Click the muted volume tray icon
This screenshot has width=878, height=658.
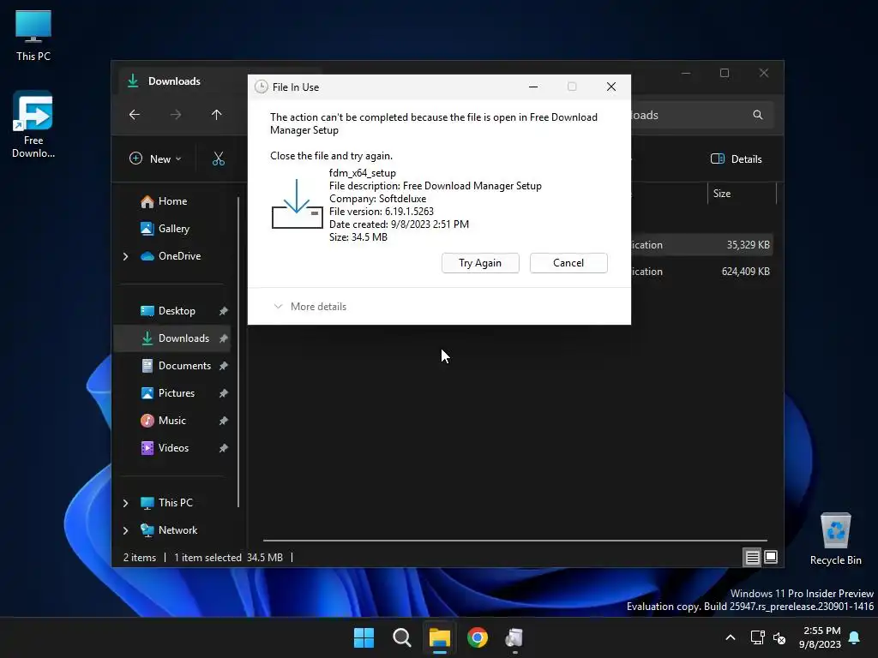pos(779,637)
